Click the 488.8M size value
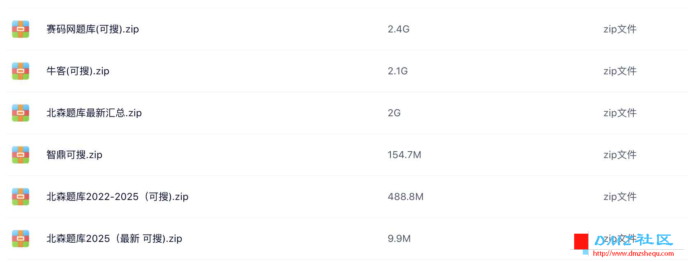 point(405,197)
